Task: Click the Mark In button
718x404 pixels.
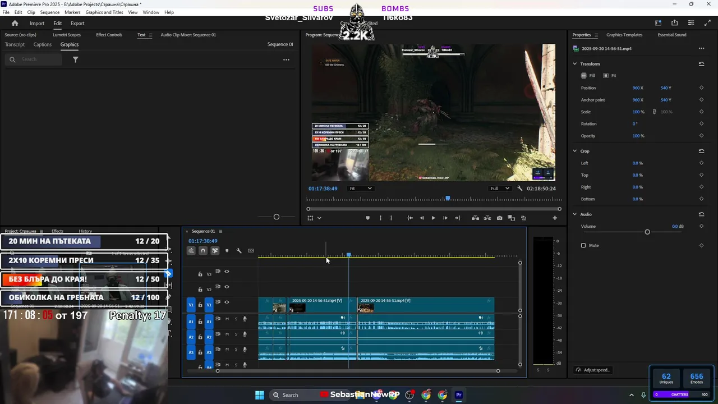Action: pyautogui.click(x=380, y=218)
